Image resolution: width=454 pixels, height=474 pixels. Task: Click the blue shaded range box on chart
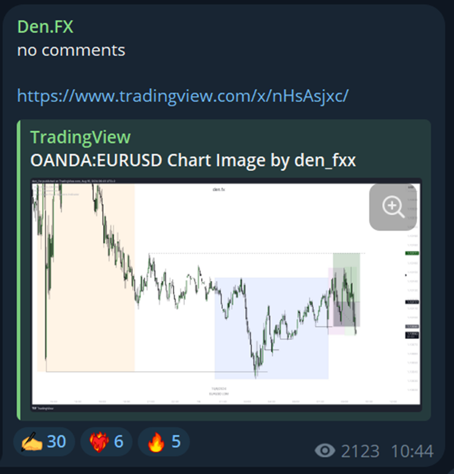pyautogui.click(x=271, y=328)
